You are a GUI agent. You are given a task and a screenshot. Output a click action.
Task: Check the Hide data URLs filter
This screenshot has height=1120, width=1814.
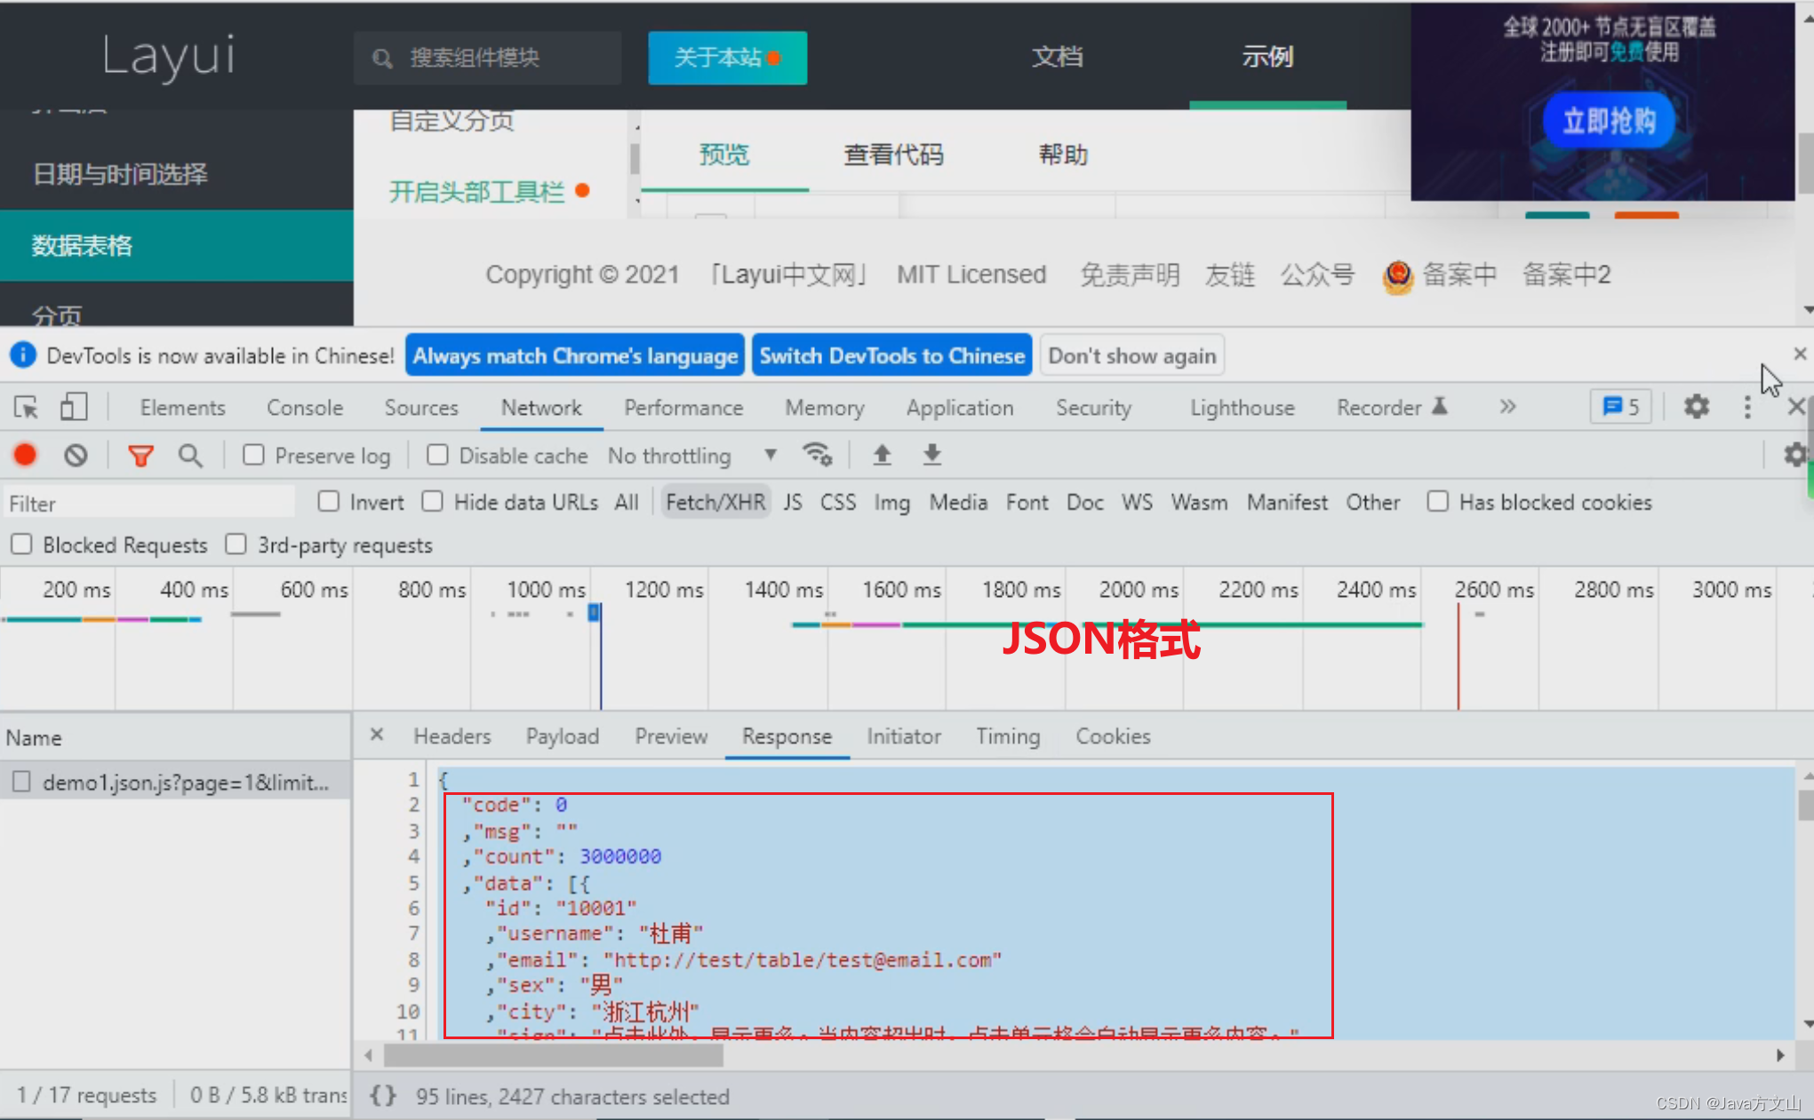click(432, 501)
